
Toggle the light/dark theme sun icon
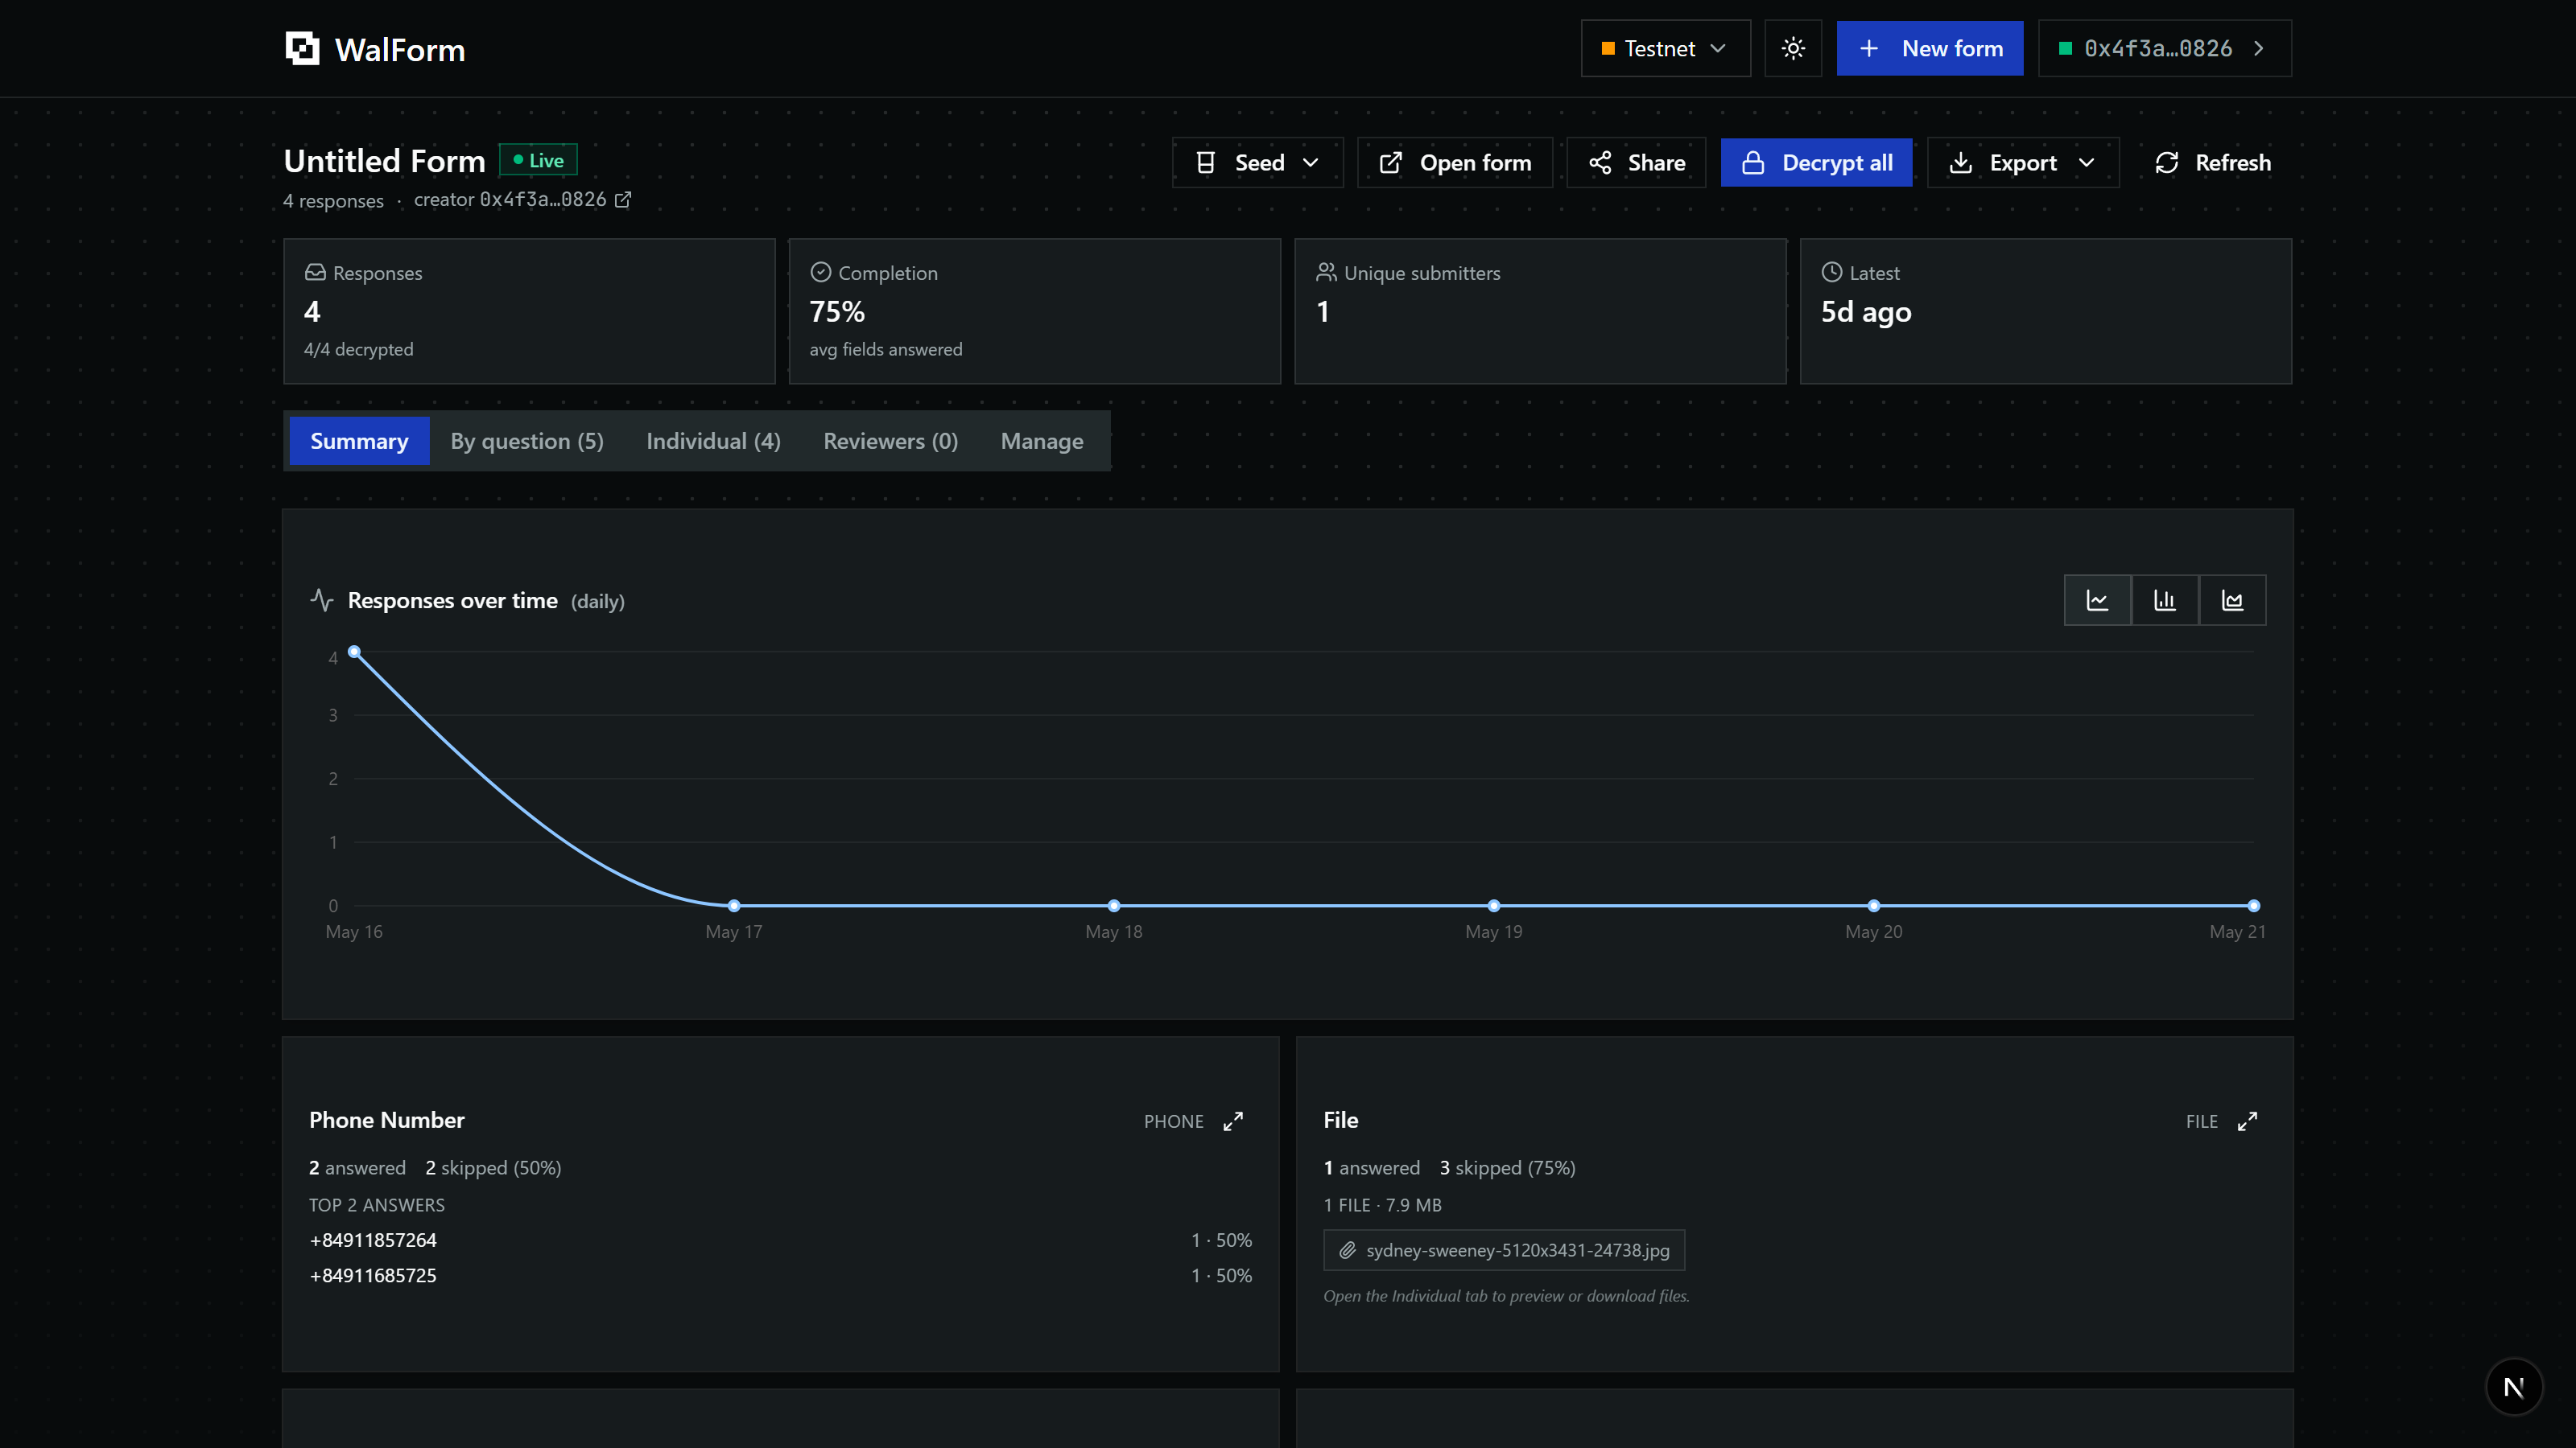[1793, 48]
